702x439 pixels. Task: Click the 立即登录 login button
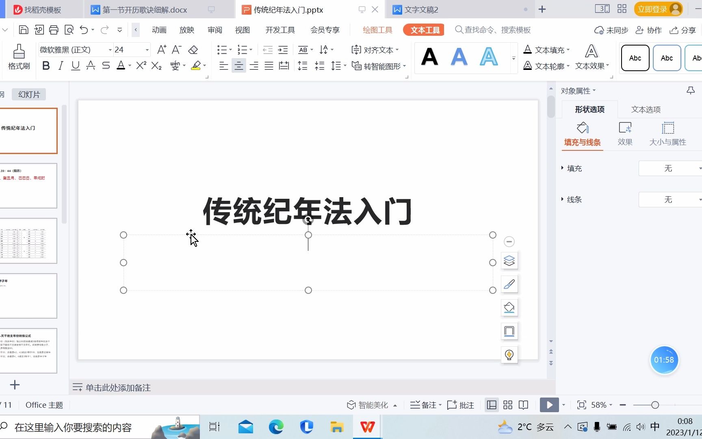tap(658, 9)
